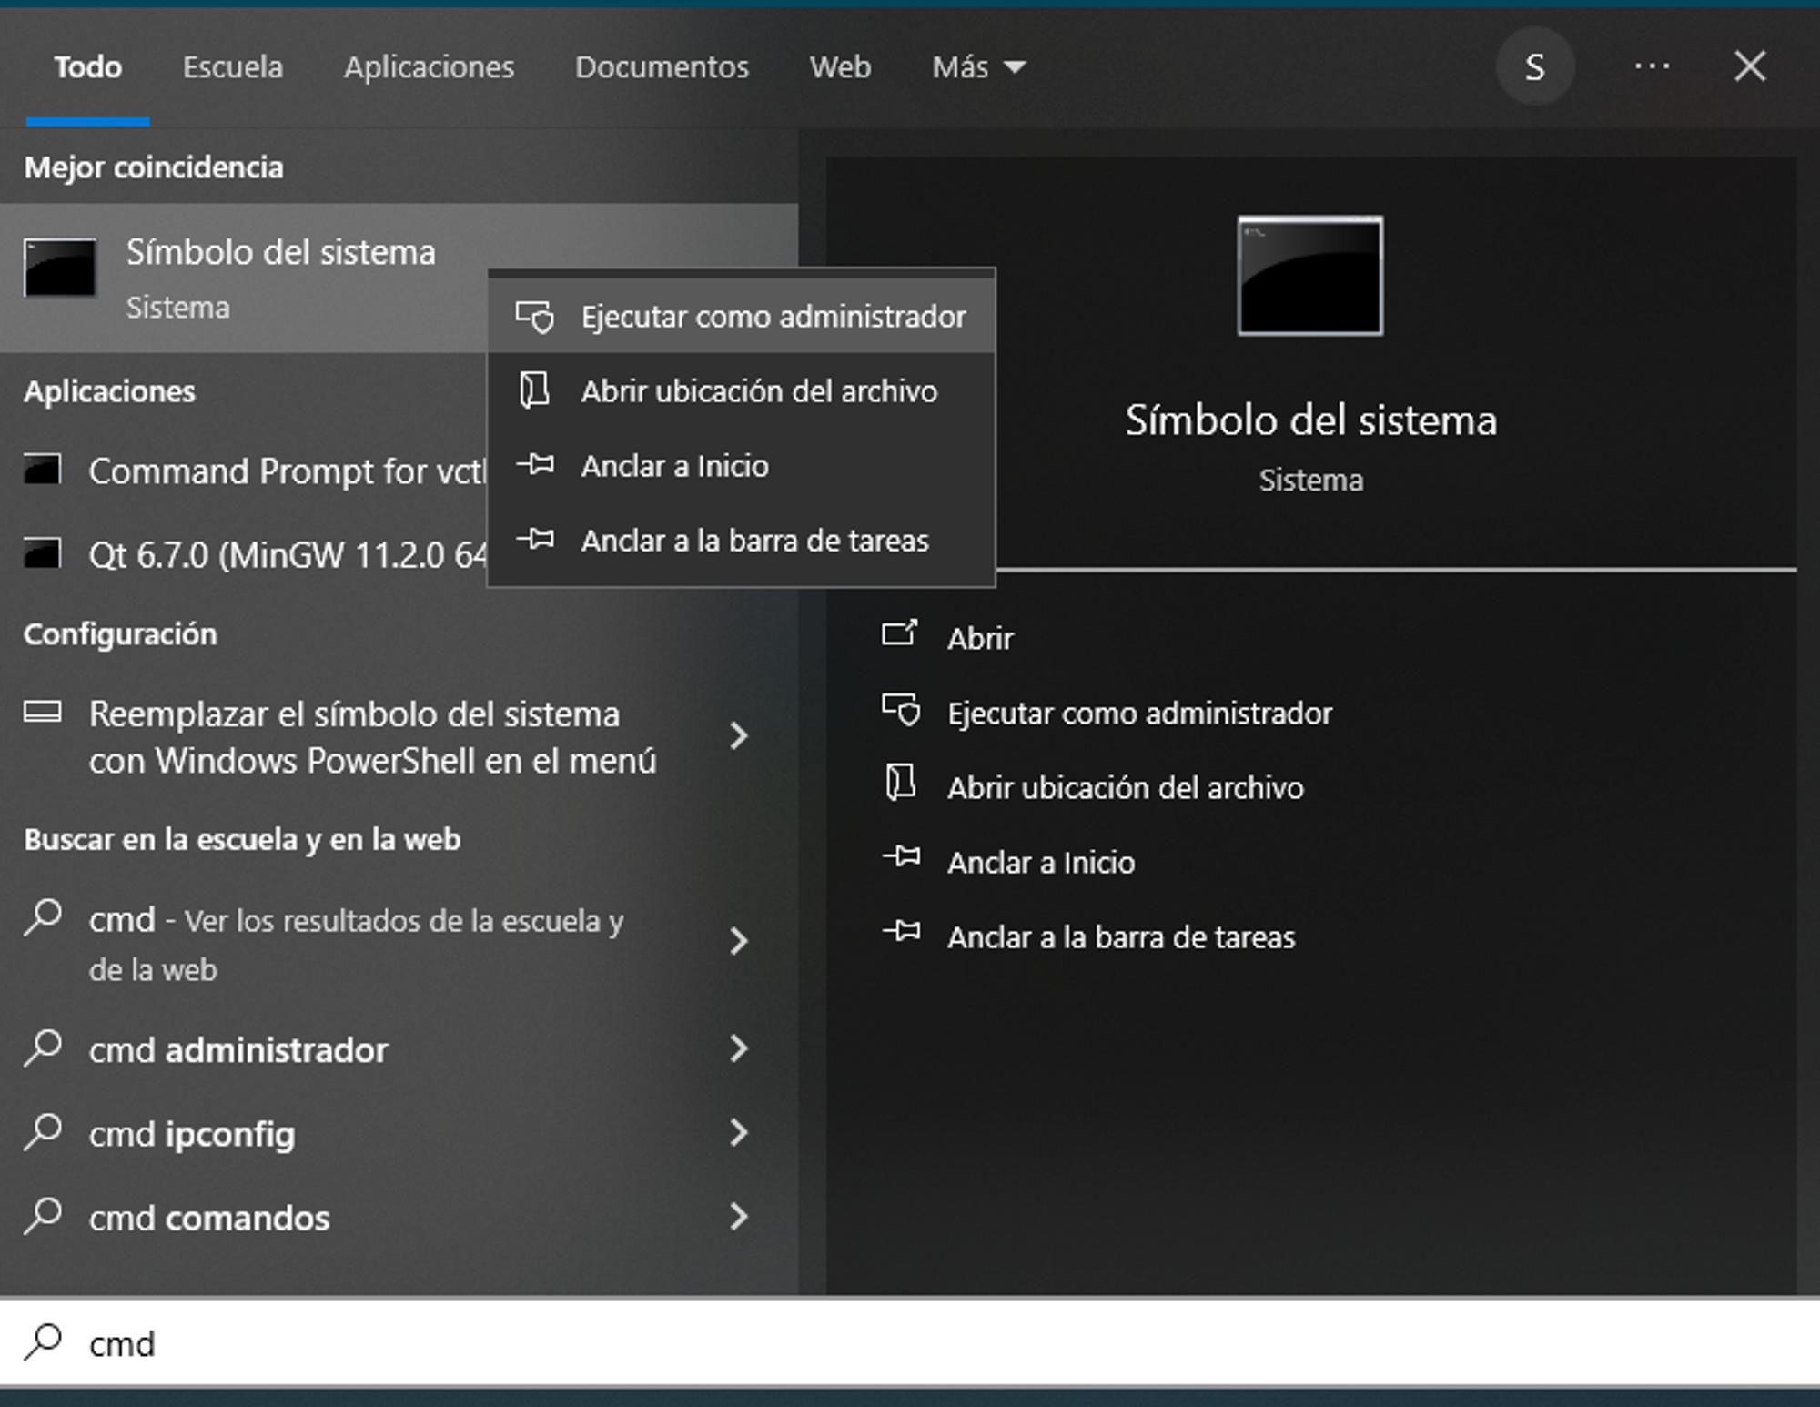
Task: Choose Ejecutar como administrador in context menu
Action: [742, 317]
